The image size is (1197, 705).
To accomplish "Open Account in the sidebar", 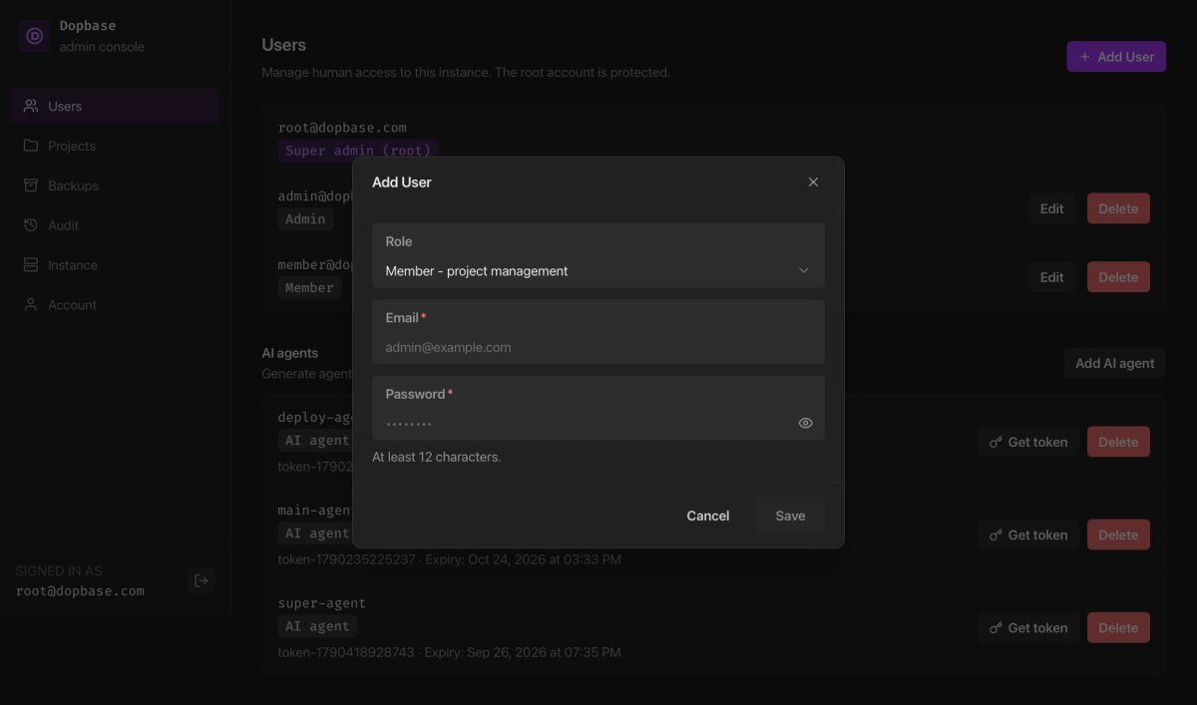I will coord(116,305).
